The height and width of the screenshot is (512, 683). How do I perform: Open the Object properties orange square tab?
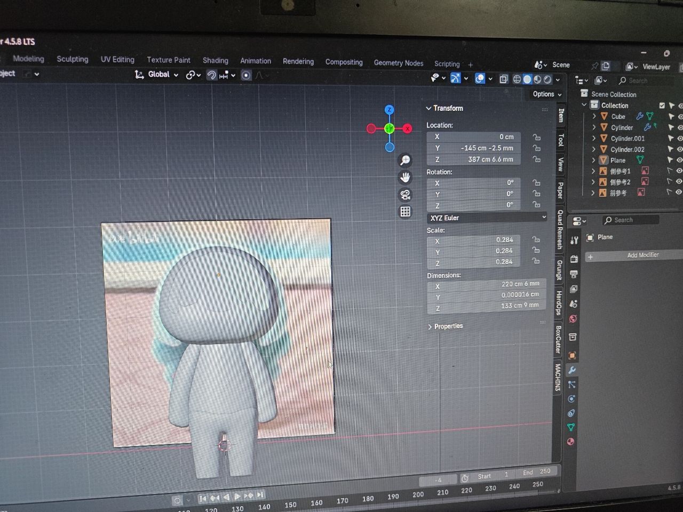(x=572, y=355)
